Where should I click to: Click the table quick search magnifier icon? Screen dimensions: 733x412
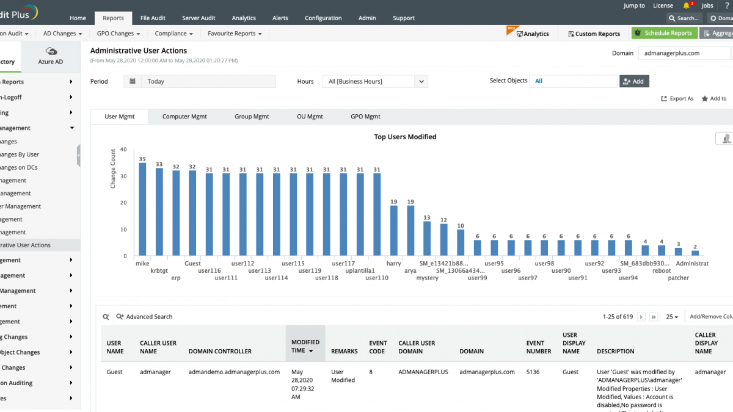coord(106,317)
